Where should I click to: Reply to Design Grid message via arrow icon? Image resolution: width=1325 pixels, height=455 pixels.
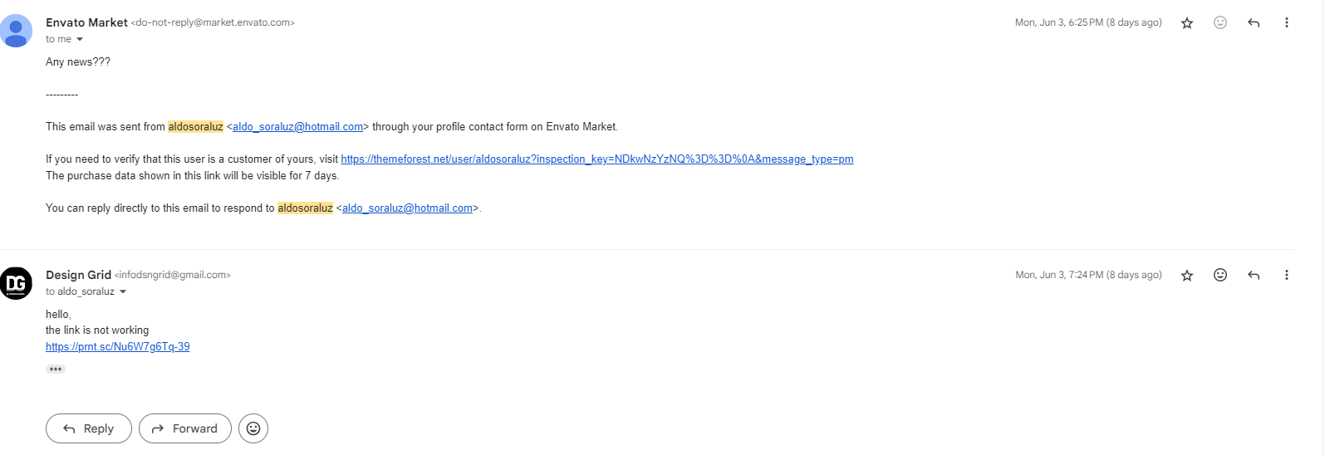tap(1254, 275)
